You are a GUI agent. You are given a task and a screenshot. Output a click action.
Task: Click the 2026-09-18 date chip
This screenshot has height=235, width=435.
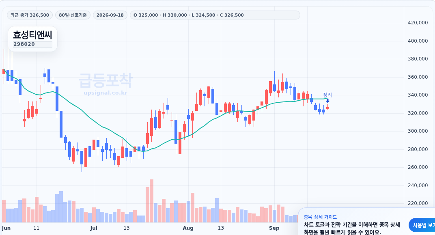point(110,15)
